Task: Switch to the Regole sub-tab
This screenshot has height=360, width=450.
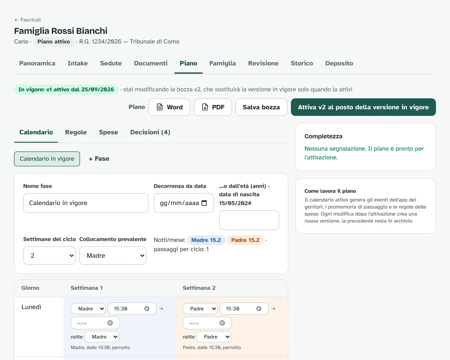Action: [x=76, y=132]
